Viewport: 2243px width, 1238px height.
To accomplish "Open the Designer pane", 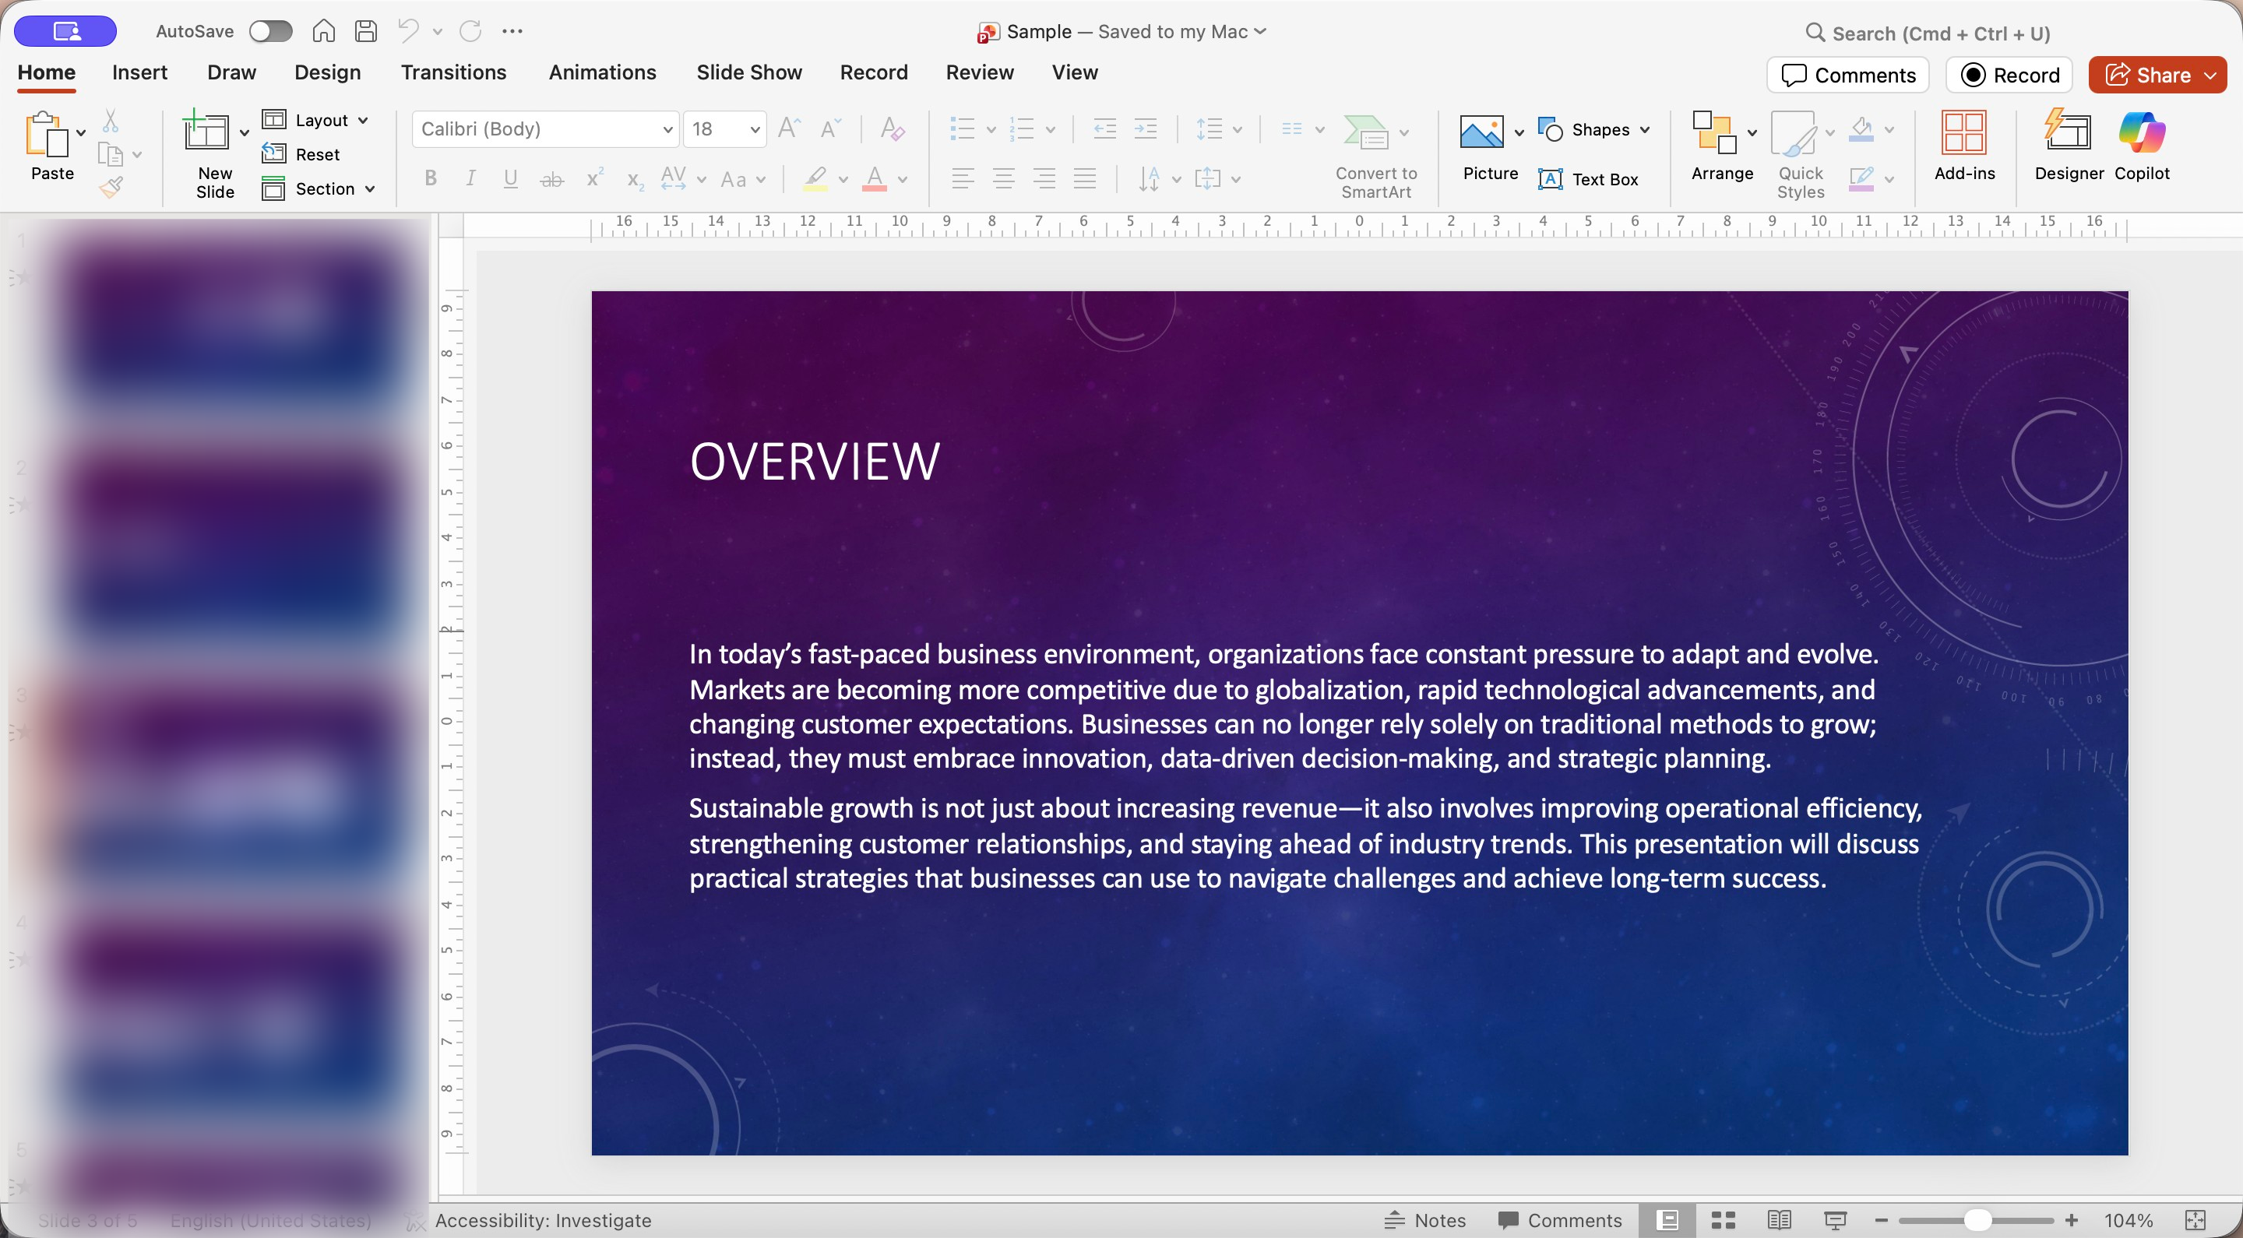I will [2068, 143].
